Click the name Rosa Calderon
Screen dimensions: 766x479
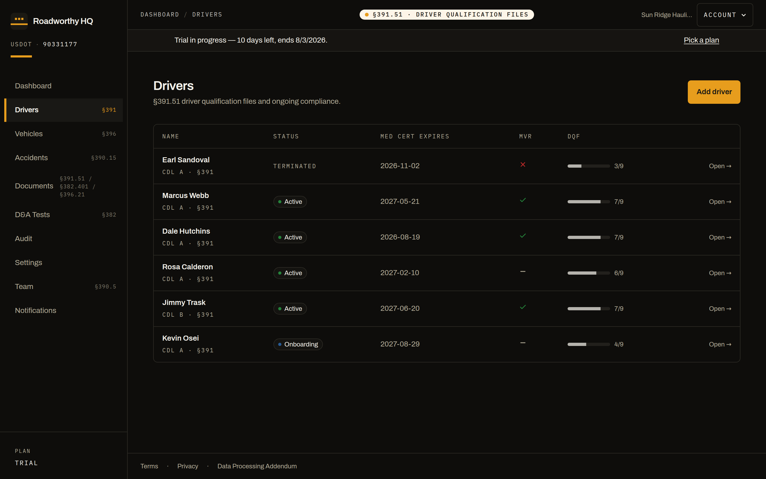coord(188,267)
